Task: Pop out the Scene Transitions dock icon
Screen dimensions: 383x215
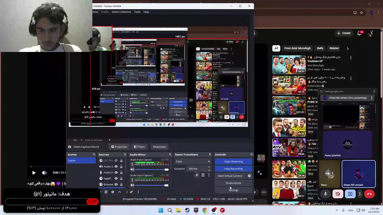Action: click(210, 154)
